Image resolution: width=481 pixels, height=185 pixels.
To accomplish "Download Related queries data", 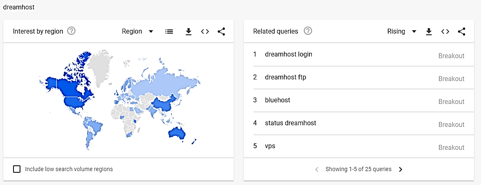I will click(x=429, y=32).
